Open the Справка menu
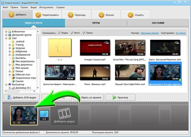Image resolution: width=191 pixels, height=137 pixels. 60,7
